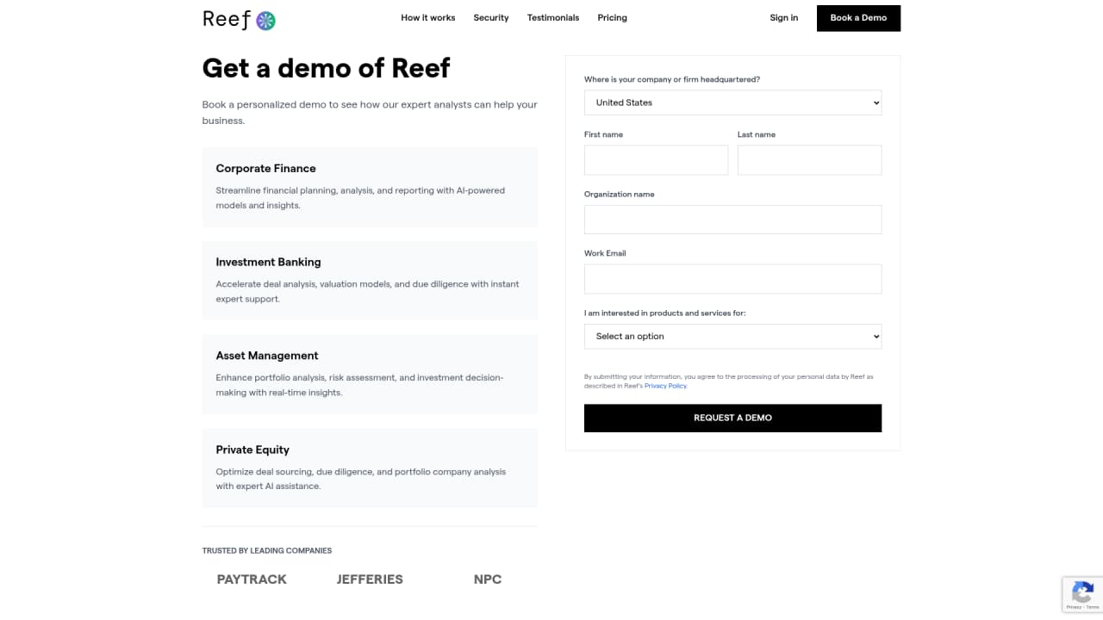Screen dimensions: 1103x620
Task: Open the headquarters country dropdown
Action: pos(732,102)
